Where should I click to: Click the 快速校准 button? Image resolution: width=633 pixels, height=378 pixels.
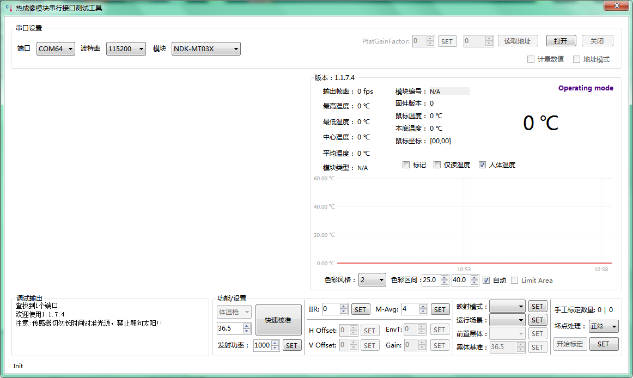pyautogui.click(x=278, y=320)
